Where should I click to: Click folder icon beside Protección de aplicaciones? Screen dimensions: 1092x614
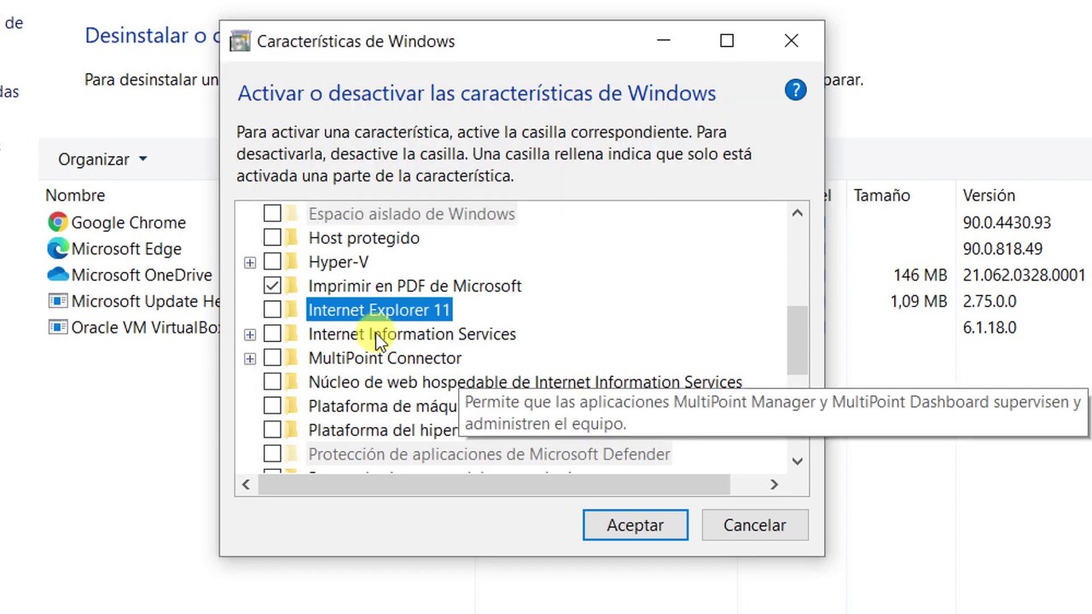point(292,454)
